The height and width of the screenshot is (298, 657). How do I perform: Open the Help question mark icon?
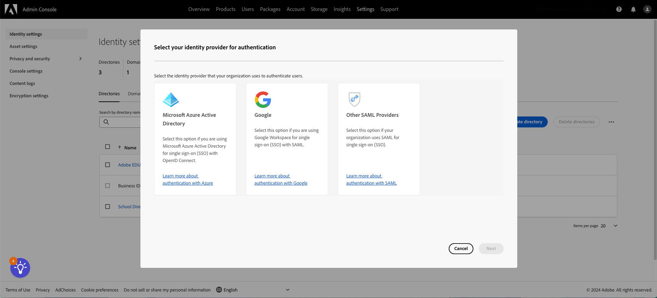click(x=619, y=9)
